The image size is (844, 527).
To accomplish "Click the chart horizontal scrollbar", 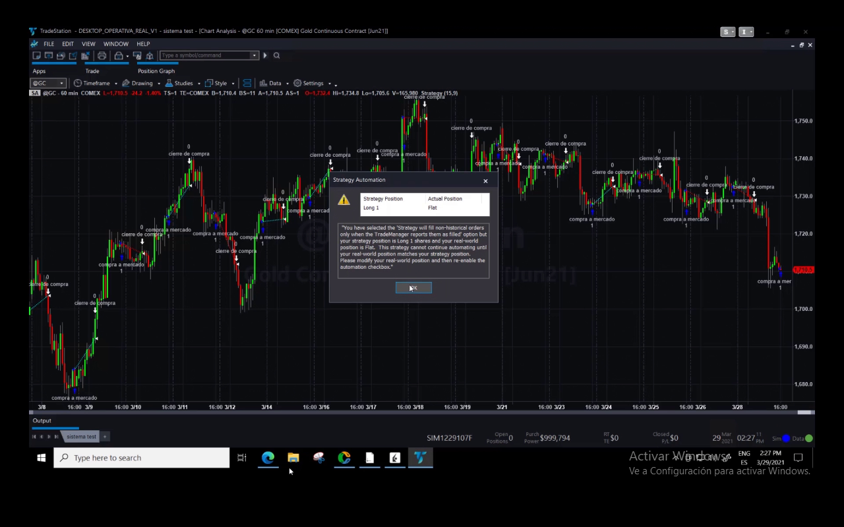I will pos(422,412).
